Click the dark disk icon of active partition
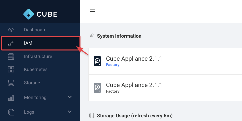Image resolution: width=242 pixels, height=121 pixels. 97,61
